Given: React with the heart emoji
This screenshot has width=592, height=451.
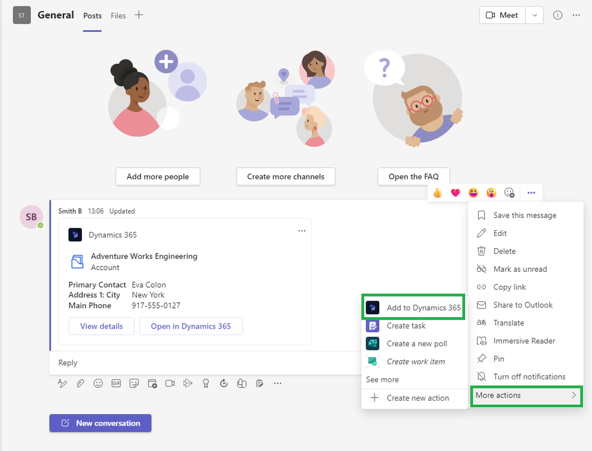Looking at the screenshot, I should (x=456, y=193).
